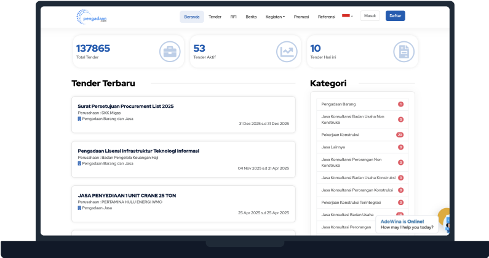Click 'Perusahaan : SKK Migas' text

[99, 113]
